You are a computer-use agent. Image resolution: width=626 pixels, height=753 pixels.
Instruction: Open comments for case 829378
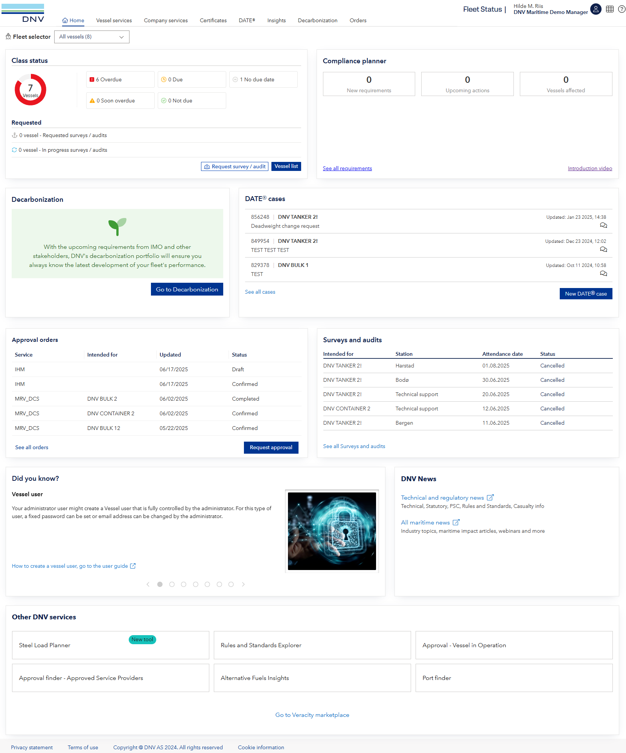coord(603,273)
